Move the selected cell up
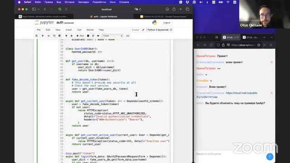Image resolution: width=290 pixels, height=163 pixels. (66, 36)
